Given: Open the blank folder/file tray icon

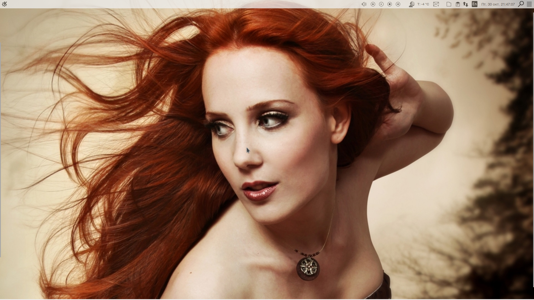Looking at the screenshot, I should click(449, 4).
